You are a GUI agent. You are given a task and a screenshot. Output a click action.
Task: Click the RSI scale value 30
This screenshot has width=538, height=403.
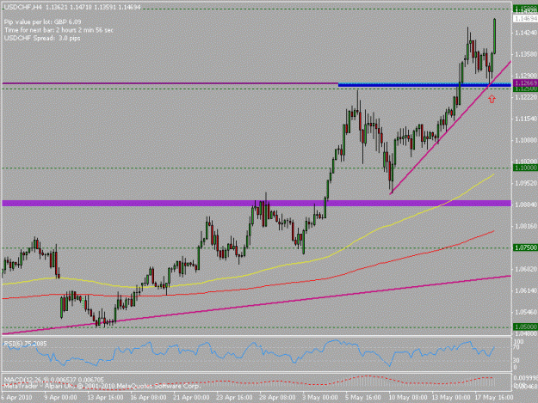[517, 361]
